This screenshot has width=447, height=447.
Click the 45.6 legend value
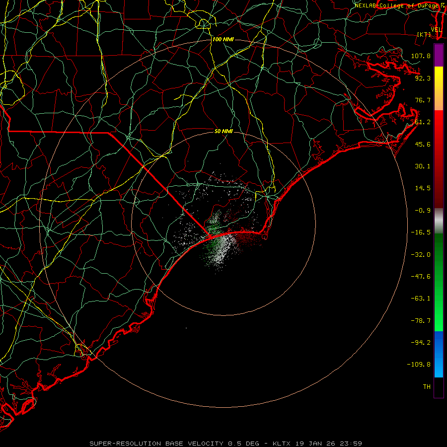tap(423, 144)
